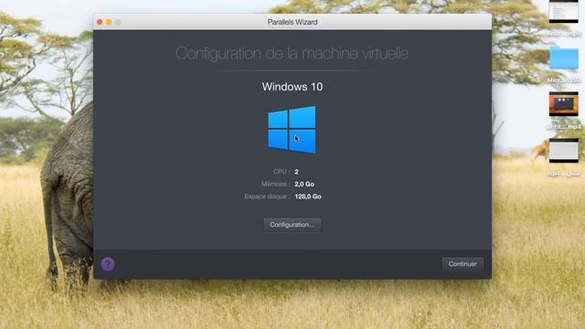Click the Configuration de la machine virtuelle heading
Image resolution: width=585 pixels, height=329 pixels.
292,53
